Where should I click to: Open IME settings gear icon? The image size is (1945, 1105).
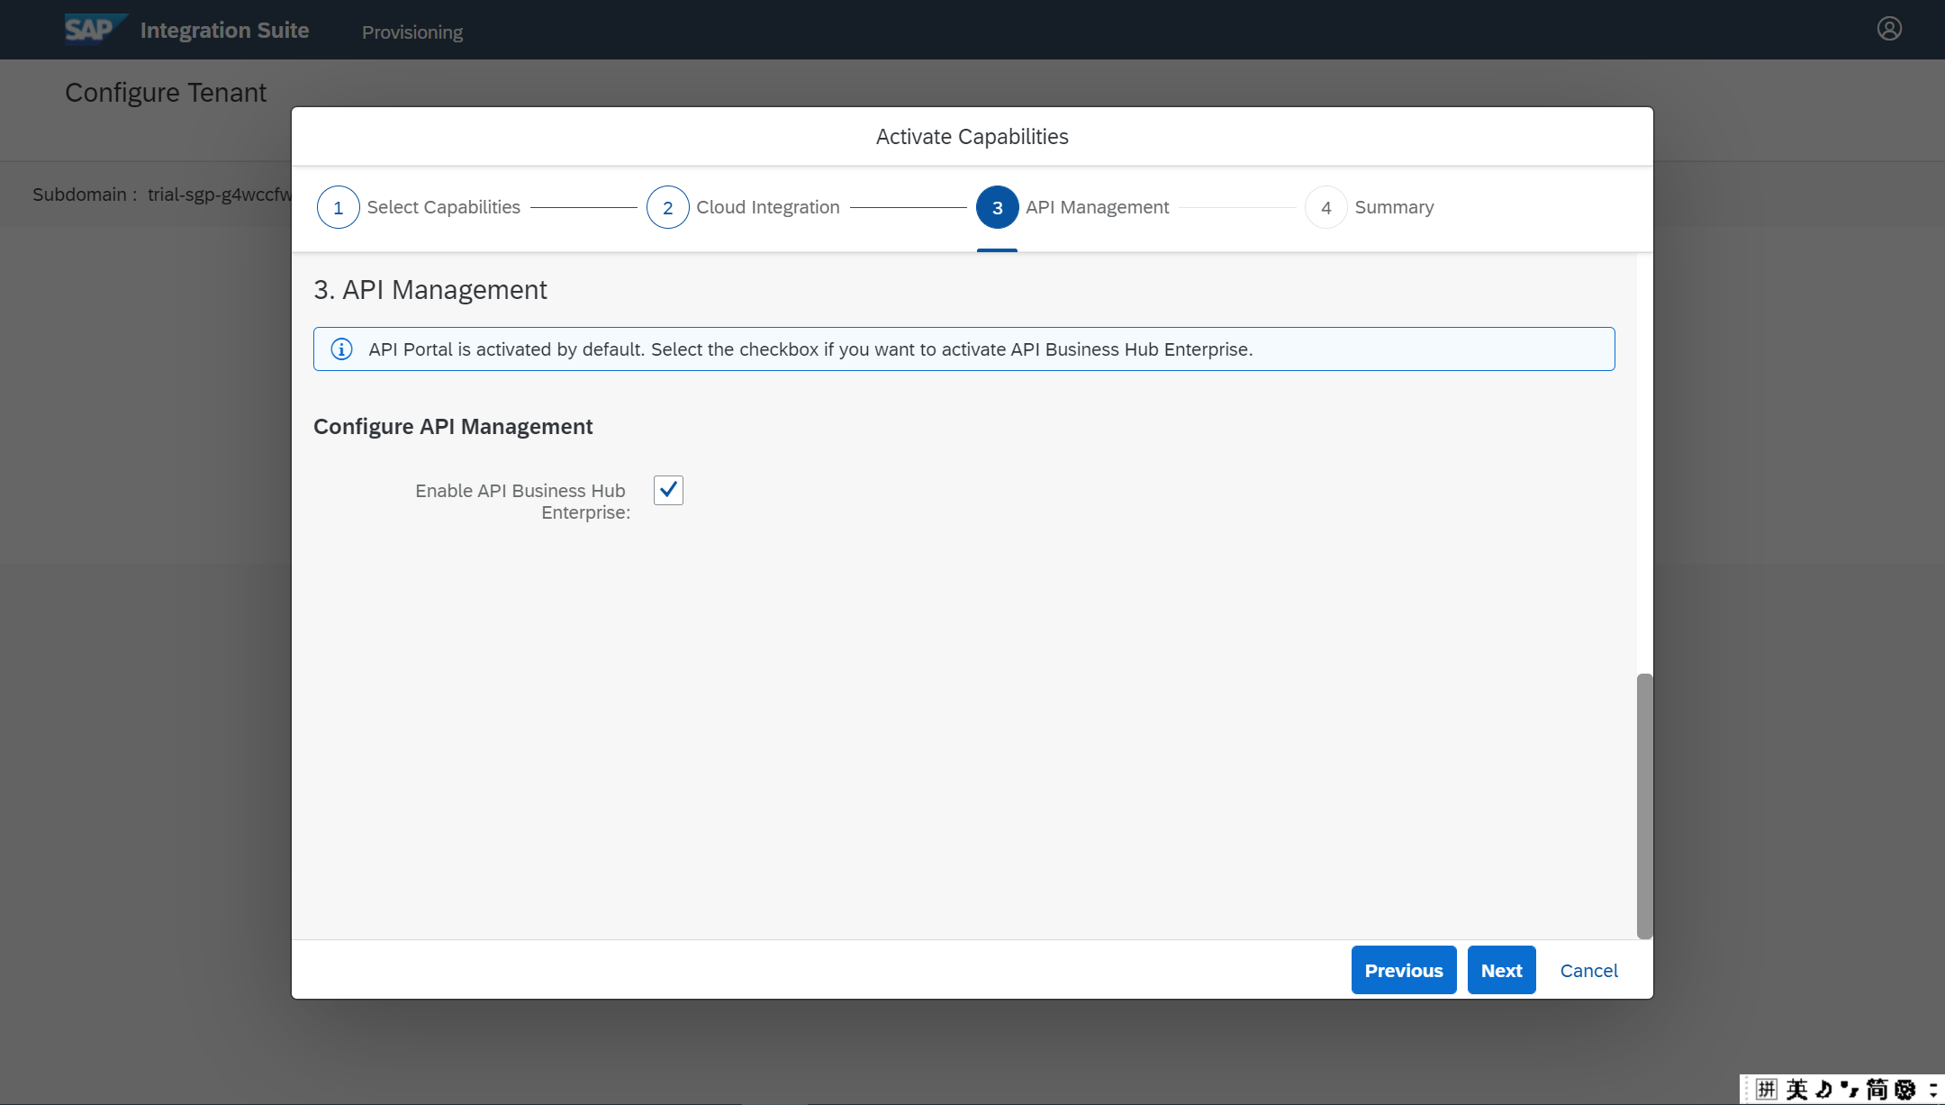pyautogui.click(x=1904, y=1090)
